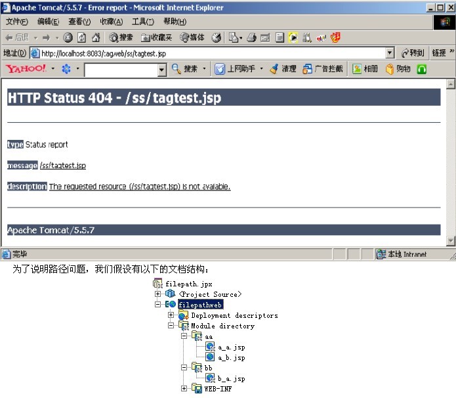Open the 文件(F) menu

click(x=17, y=22)
